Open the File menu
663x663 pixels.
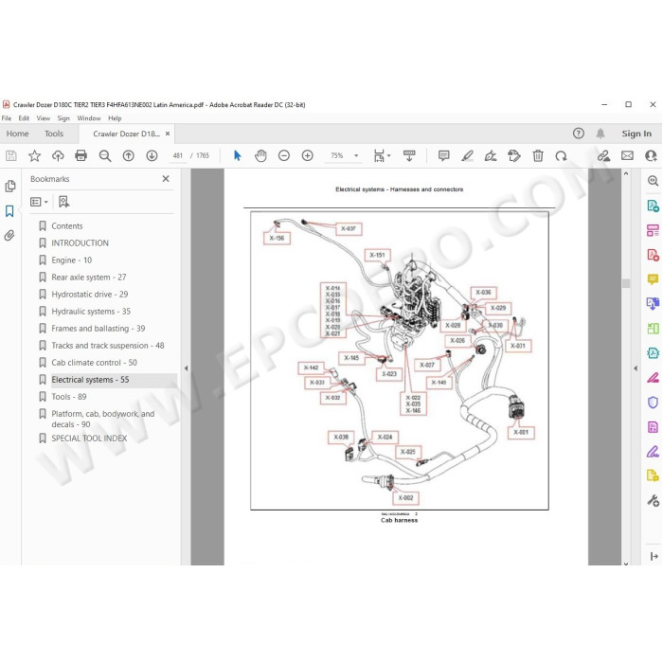point(7,118)
